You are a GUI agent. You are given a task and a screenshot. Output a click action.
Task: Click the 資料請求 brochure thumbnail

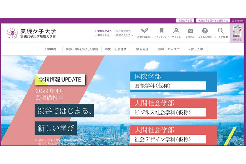(237, 33)
